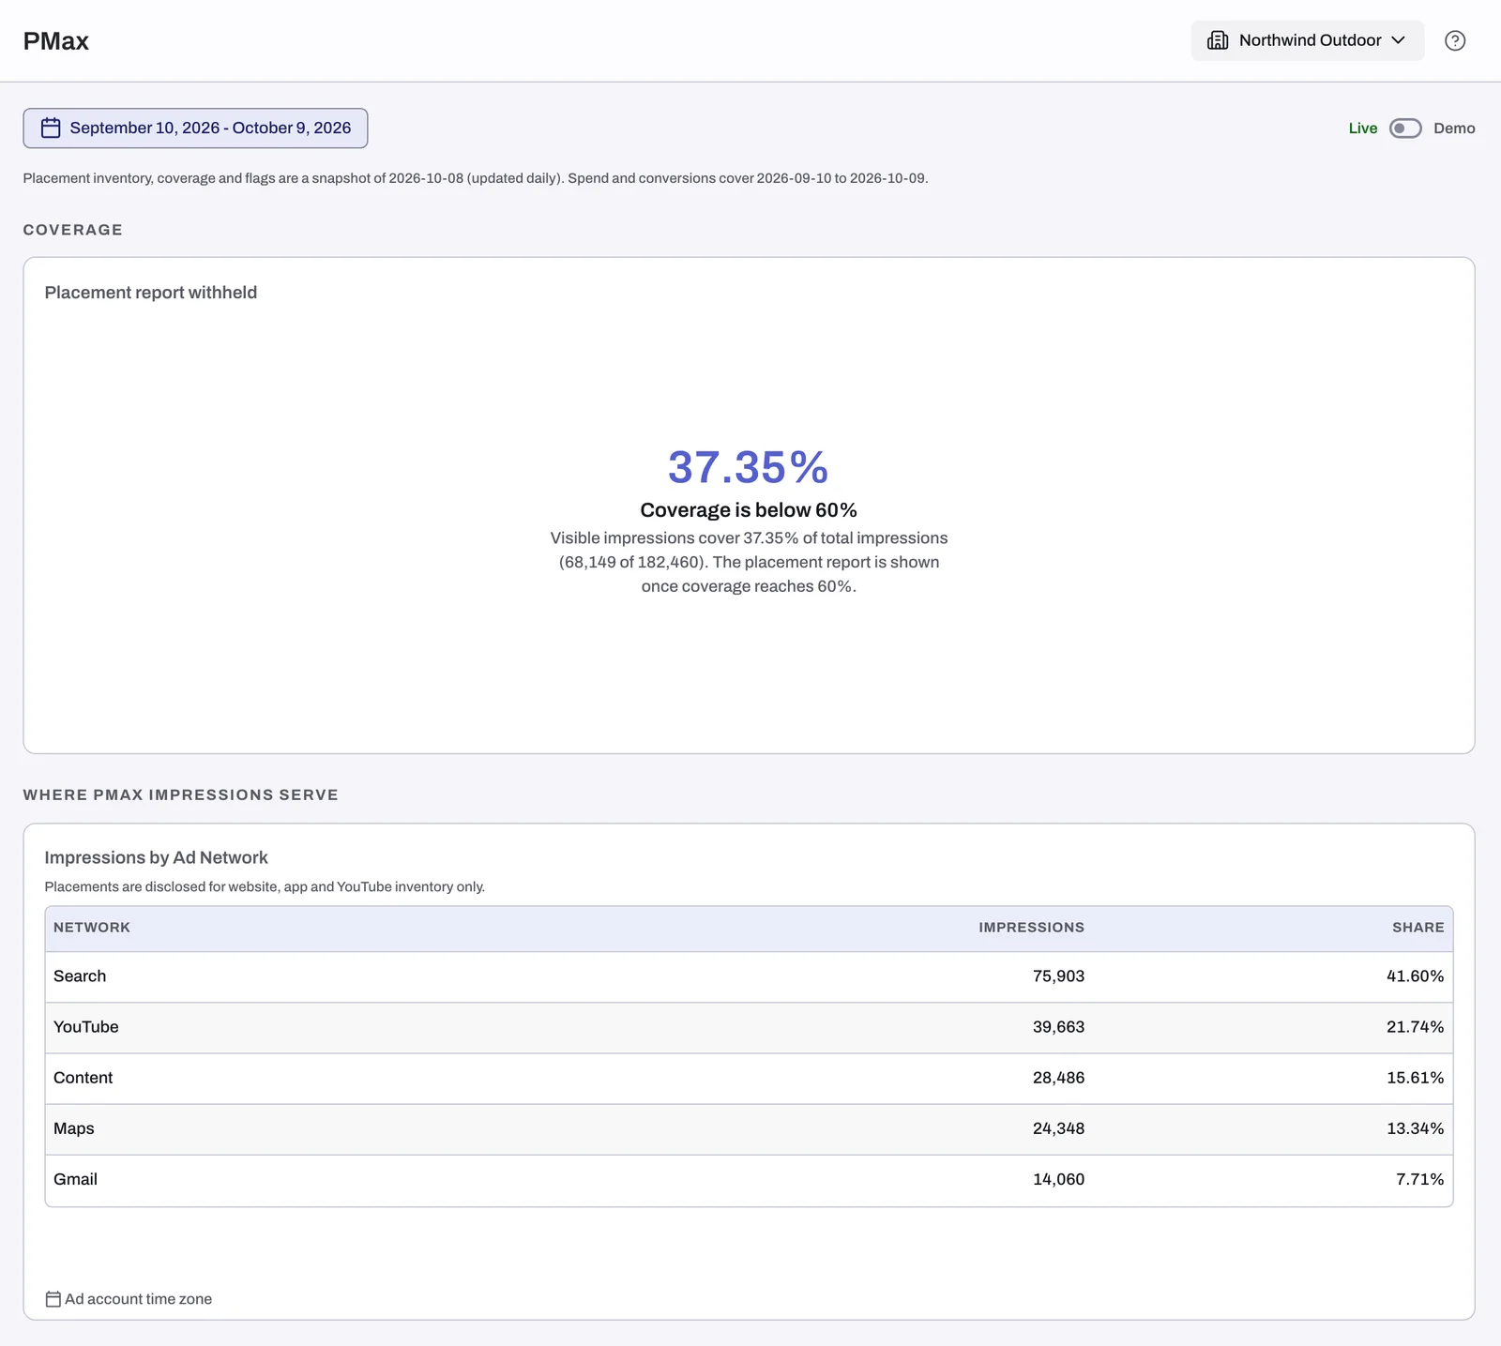The image size is (1501, 1346).
Task: Click the calendar icon beside Ad account time zone
Action: (x=53, y=1299)
